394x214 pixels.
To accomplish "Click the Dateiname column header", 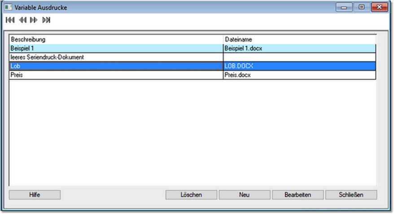I will 299,39.
